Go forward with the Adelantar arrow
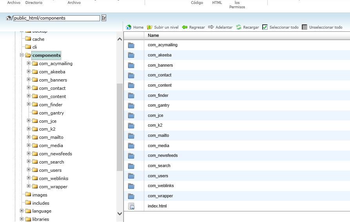350x222 pixels. [x=211, y=27]
